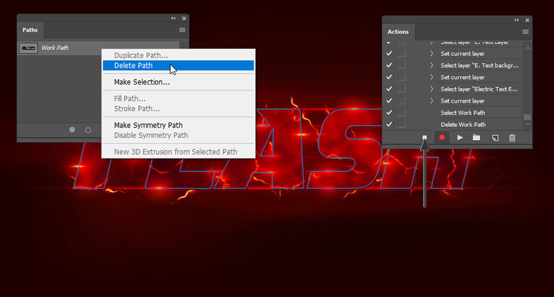Open the Actions panel hamburger menu
The height and width of the screenshot is (297, 554).
pyautogui.click(x=525, y=31)
